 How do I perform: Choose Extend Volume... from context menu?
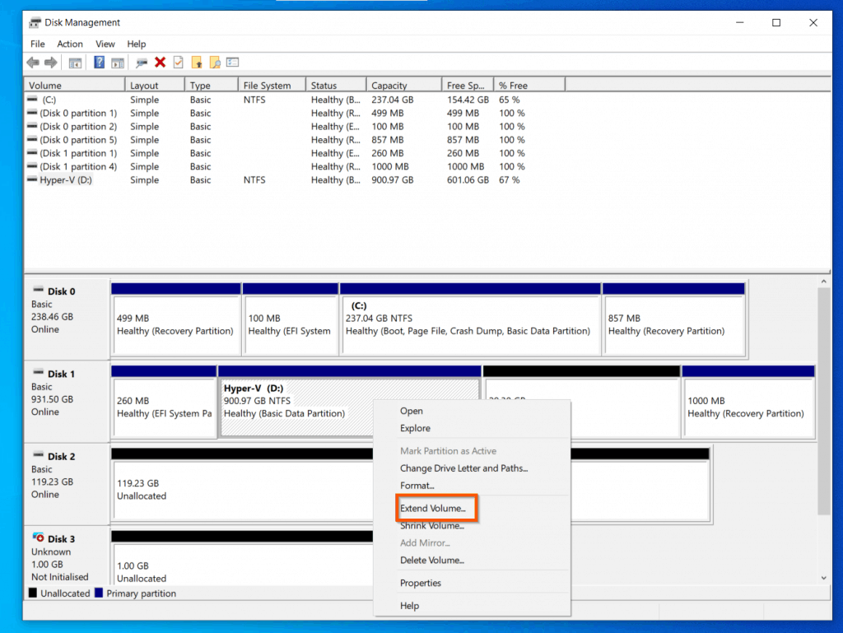click(472, 509)
